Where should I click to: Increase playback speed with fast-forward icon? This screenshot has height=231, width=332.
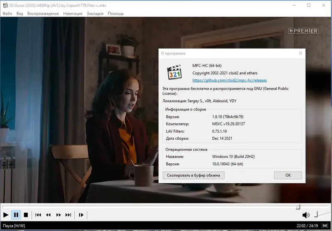point(59,215)
